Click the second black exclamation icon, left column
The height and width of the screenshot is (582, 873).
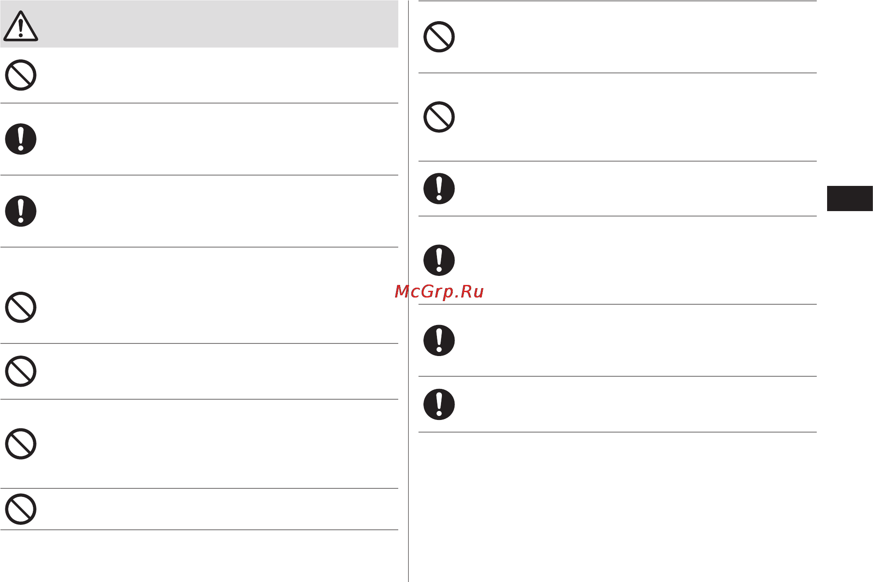pyautogui.click(x=21, y=211)
